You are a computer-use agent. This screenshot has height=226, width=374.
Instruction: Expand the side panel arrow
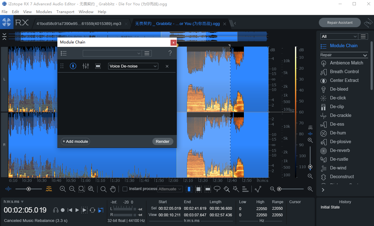[323, 190]
